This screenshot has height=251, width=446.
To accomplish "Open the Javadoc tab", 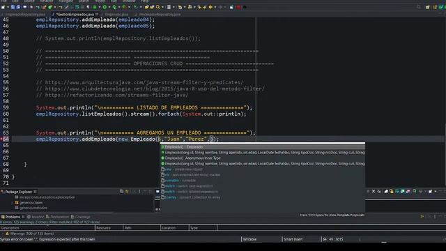I will 36,217.
